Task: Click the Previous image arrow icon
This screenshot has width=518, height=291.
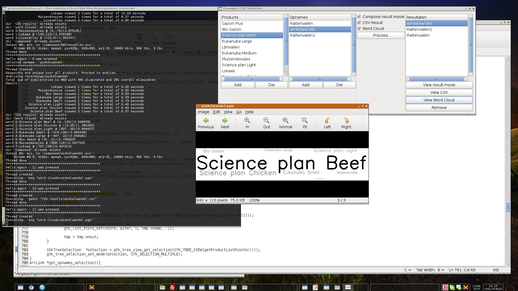Action: click(x=206, y=120)
